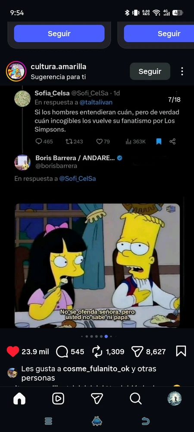View cultura.amarilla profile picture story
The height and width of the screenshot is (432, 194).
(x=16, y=71)
